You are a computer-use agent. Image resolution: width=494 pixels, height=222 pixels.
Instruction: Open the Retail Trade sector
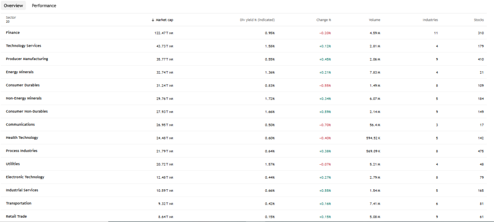pyautogui.click(x=15, y=217)
